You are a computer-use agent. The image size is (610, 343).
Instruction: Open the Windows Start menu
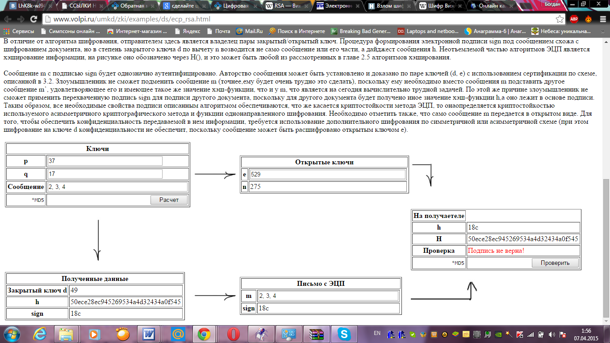[12, 334]
